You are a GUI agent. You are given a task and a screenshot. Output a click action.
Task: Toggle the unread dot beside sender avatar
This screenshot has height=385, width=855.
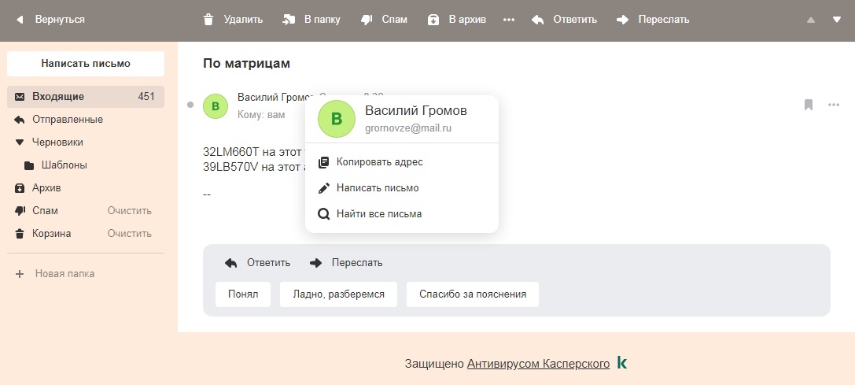click(x=190, y=105)
